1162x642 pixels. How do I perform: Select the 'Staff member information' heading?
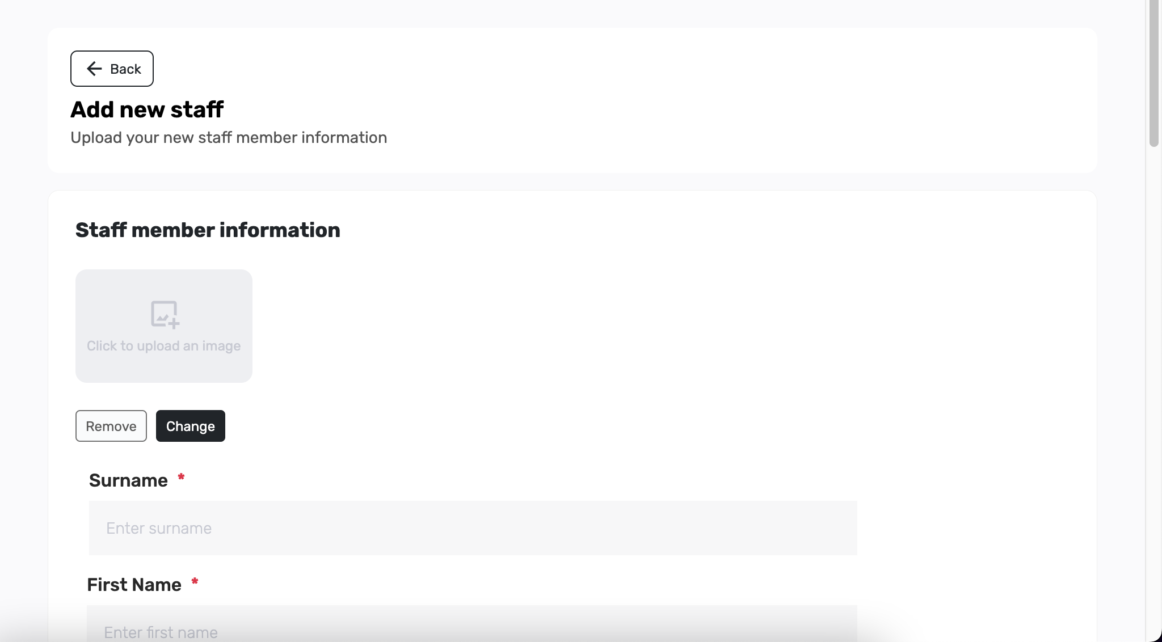(208, 230)
